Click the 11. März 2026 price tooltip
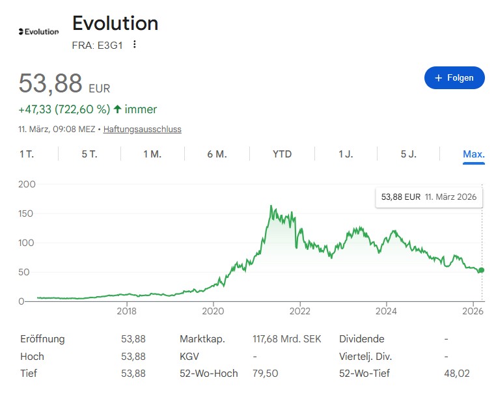 point(429,197)
